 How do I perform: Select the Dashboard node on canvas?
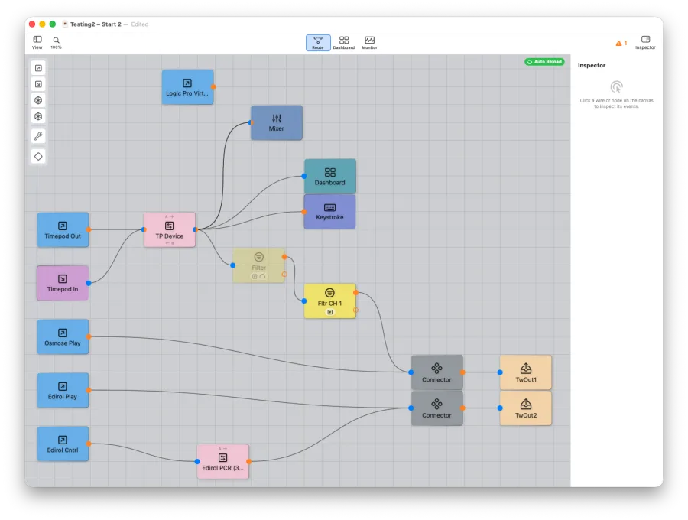click(x=330, y=177)
